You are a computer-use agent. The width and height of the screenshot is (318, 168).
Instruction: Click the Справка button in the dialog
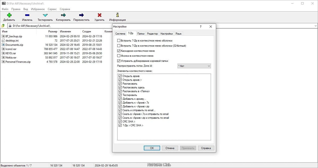(206, 148)
